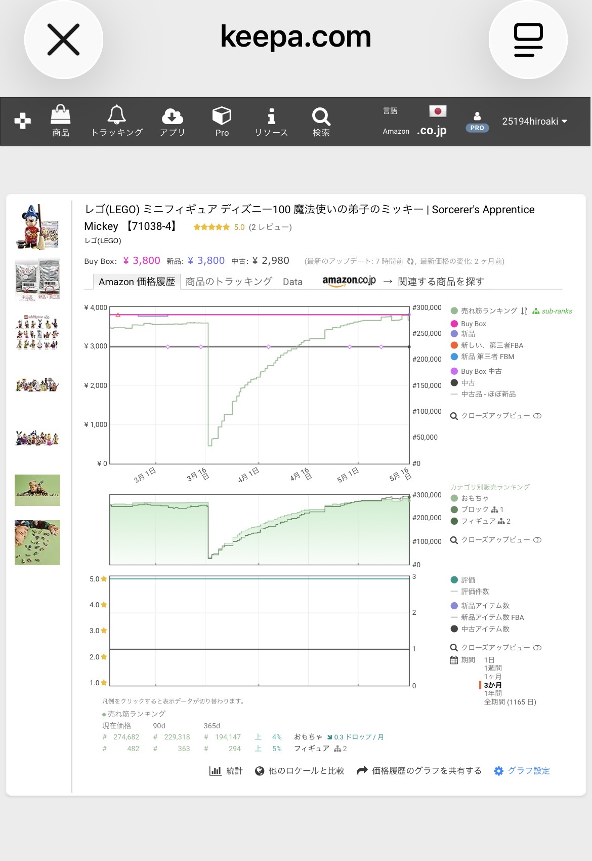The height and width of the screenshot is (861, 592).
Task: Toggle rating chart クローズアップビュー switch
Action: [537, 648]
